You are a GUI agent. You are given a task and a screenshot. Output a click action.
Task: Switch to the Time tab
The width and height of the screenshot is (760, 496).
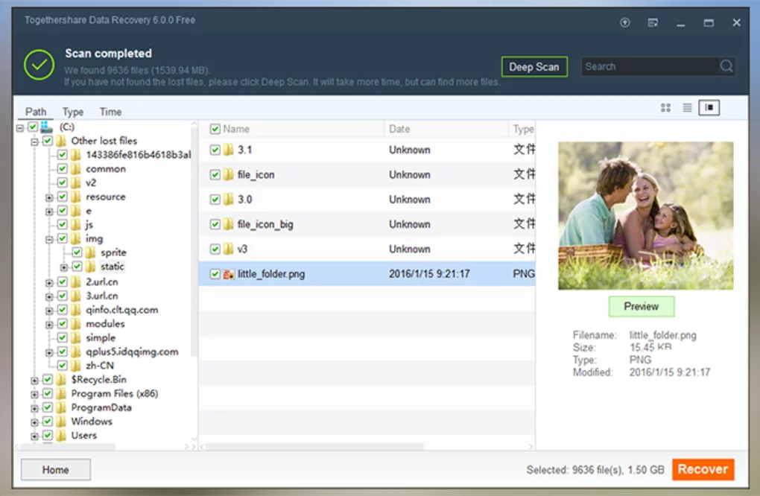coord(110,112)
